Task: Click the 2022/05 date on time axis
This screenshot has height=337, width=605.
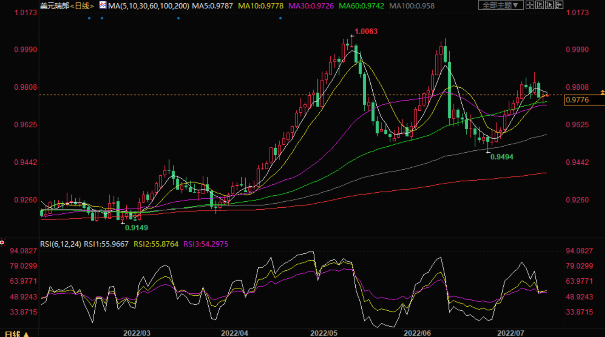Action: click(x=324, y=333)
